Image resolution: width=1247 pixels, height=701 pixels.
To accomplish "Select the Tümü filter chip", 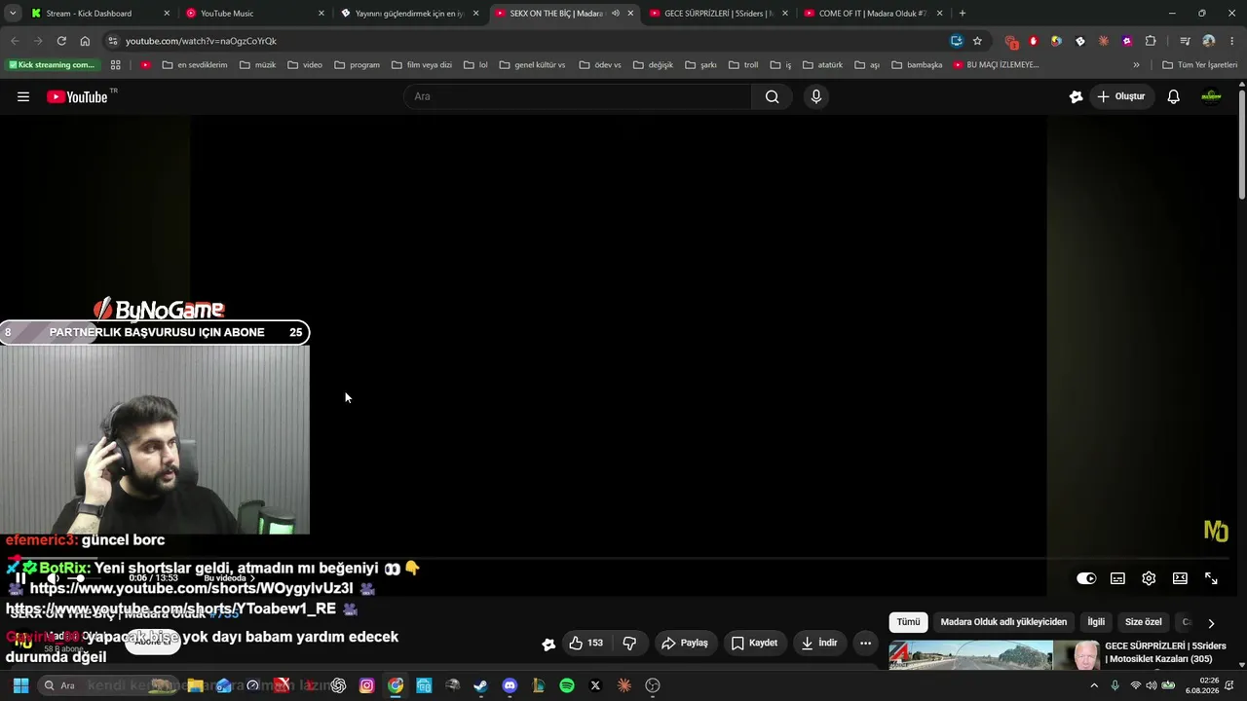I will pos(908,622).
